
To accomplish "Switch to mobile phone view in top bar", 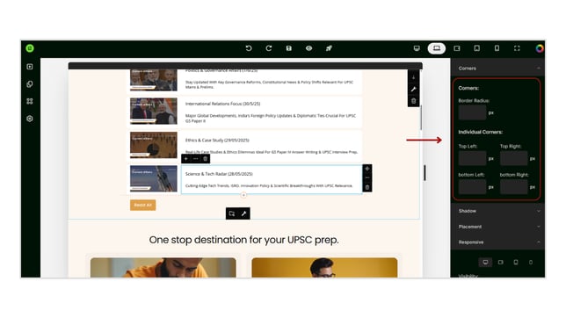I will [x=497, y=48].
